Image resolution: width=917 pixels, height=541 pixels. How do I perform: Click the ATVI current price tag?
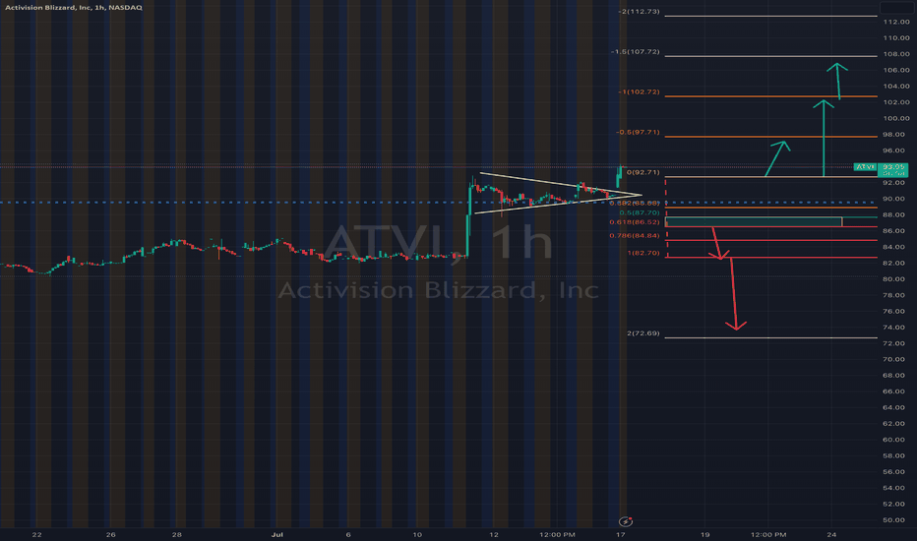pyautogui.click(x=881, y=169)
